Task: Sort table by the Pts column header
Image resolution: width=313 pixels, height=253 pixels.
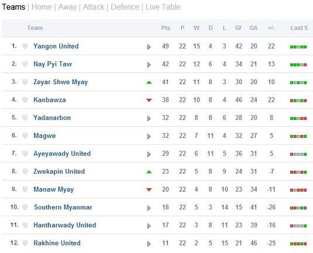Action: point(166,28)
